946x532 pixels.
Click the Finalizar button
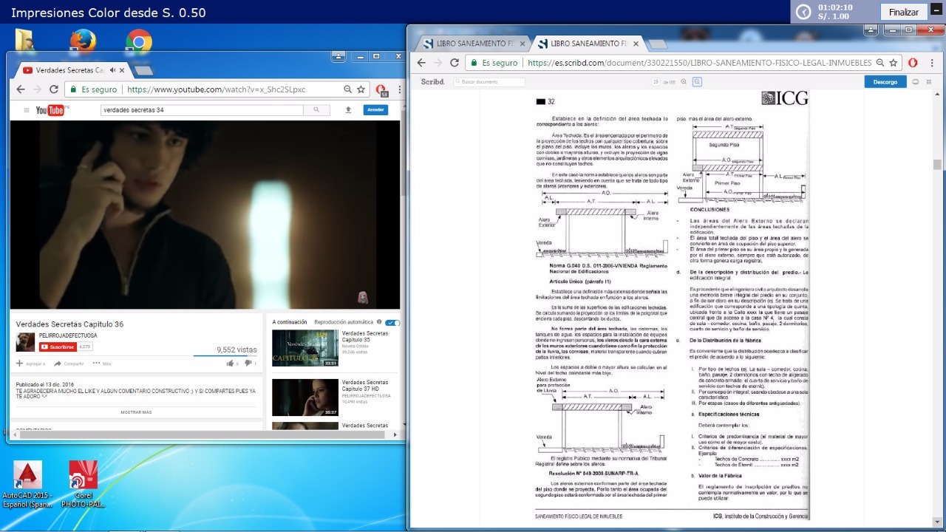(x=903, y=13)
